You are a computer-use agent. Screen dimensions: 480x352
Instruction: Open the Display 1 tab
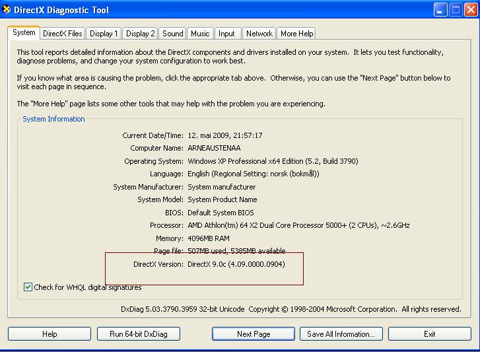104,34
